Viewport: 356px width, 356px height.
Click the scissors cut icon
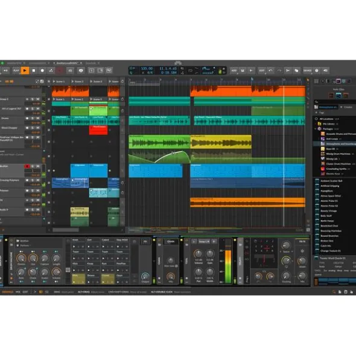pos(288,70)
